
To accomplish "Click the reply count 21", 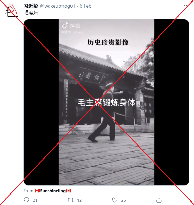I will 35,200.
